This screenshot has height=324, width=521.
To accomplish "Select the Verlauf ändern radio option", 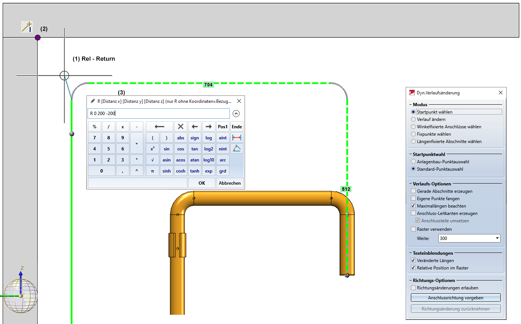I will pos(413,119).
